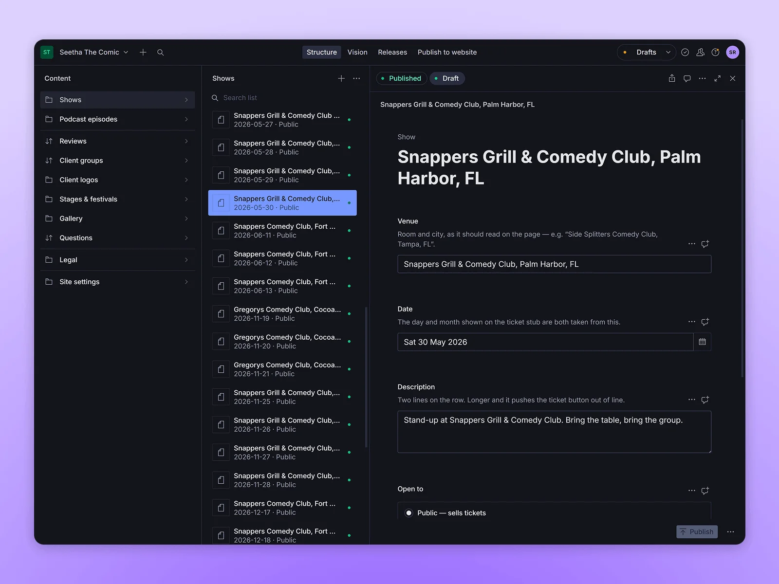The height and width of the screenshot is (584, 779).
Task: Open the Drafts perspective dropdown
Action: point(647,52)
